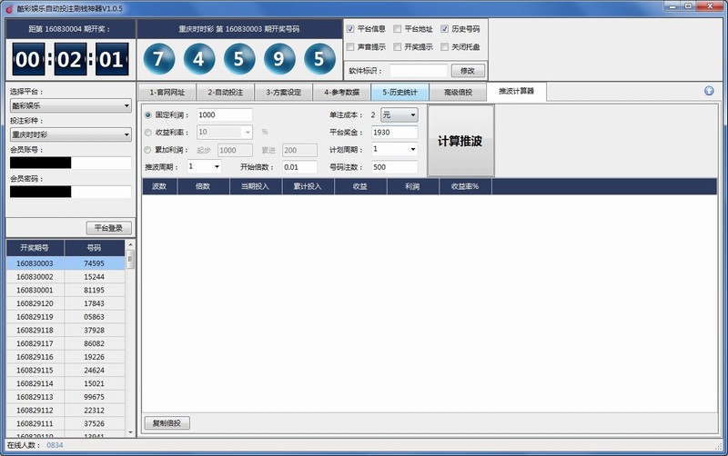Click the blue help icon at the tab row's right end
Screen dimensions: 728x456
[x=709, y=91]
